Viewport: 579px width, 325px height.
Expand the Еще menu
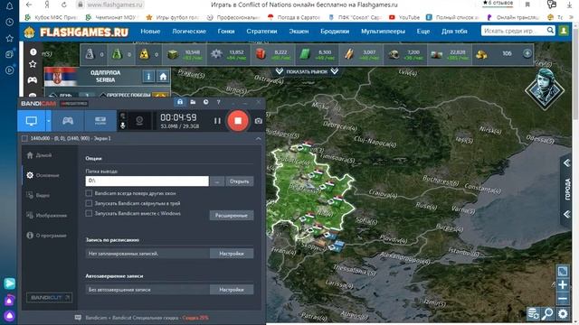click(423, 32)
